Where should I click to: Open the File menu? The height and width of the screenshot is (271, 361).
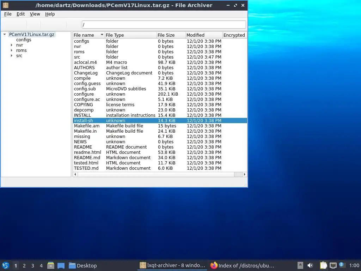[8, 14]
